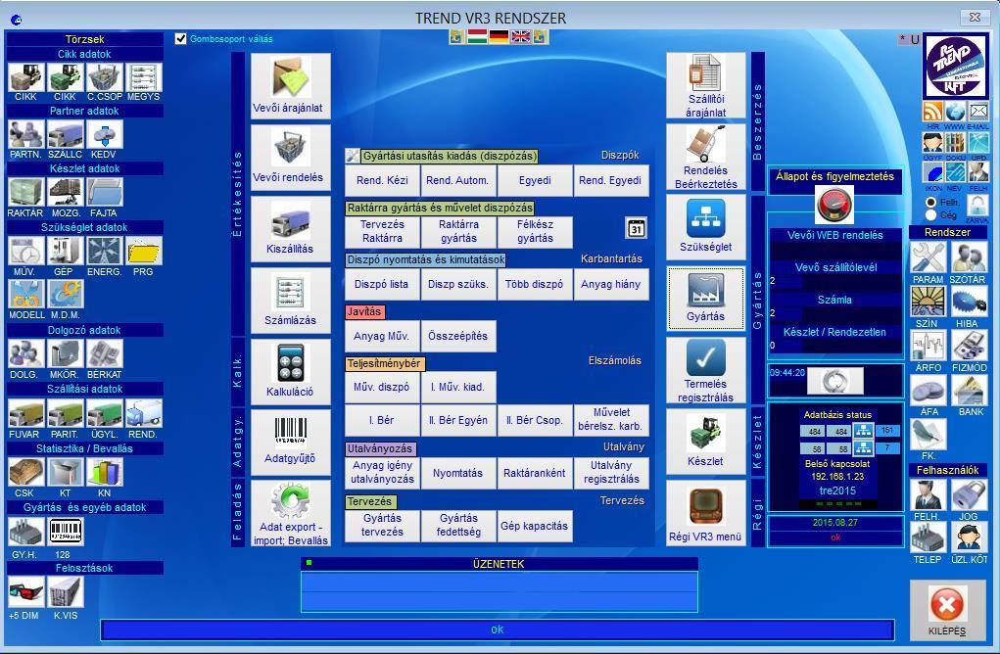The image size is (1000, 654).
Task: Click the Anyag hiány button
Action: pos(611,284)
